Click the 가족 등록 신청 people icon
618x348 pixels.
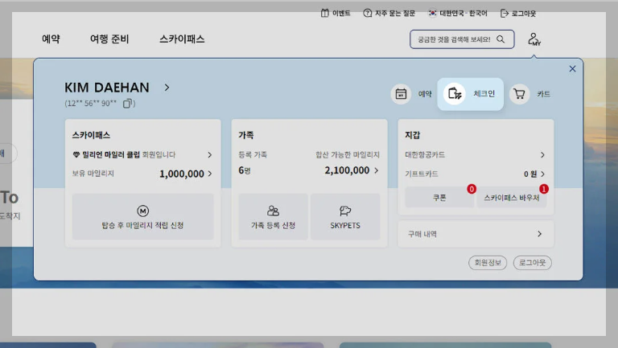pyautogui.click(x=273, y=211)
